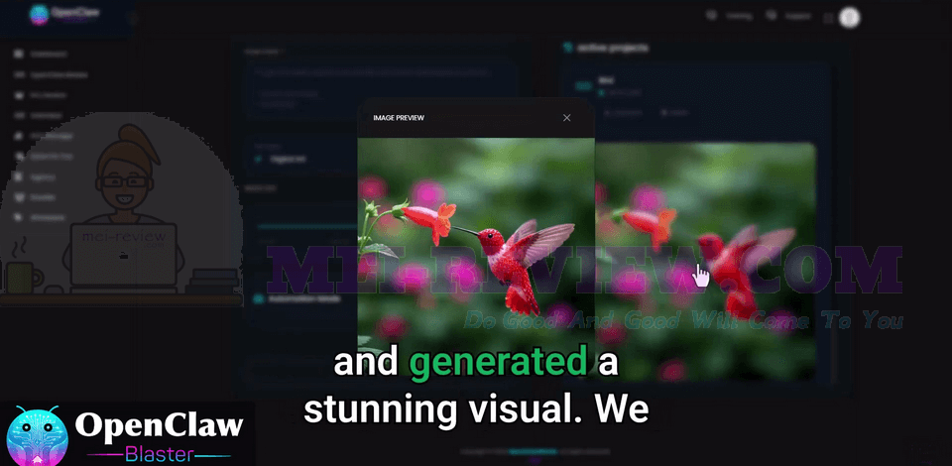
Task: Open the hummingbird thumbnail under active projects
Action: 705,262
